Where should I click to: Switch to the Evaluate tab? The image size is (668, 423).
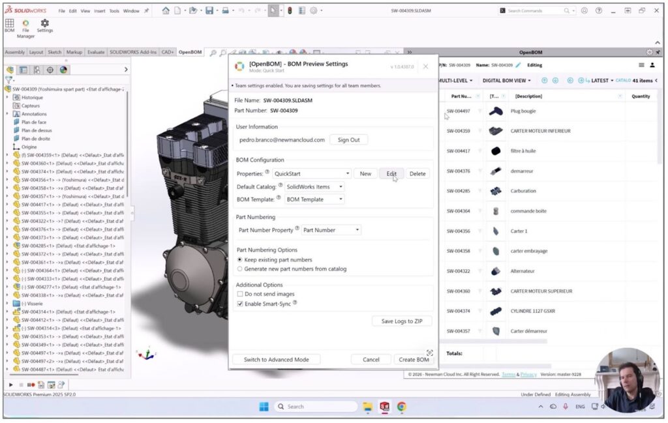click(x=96, y=52)
